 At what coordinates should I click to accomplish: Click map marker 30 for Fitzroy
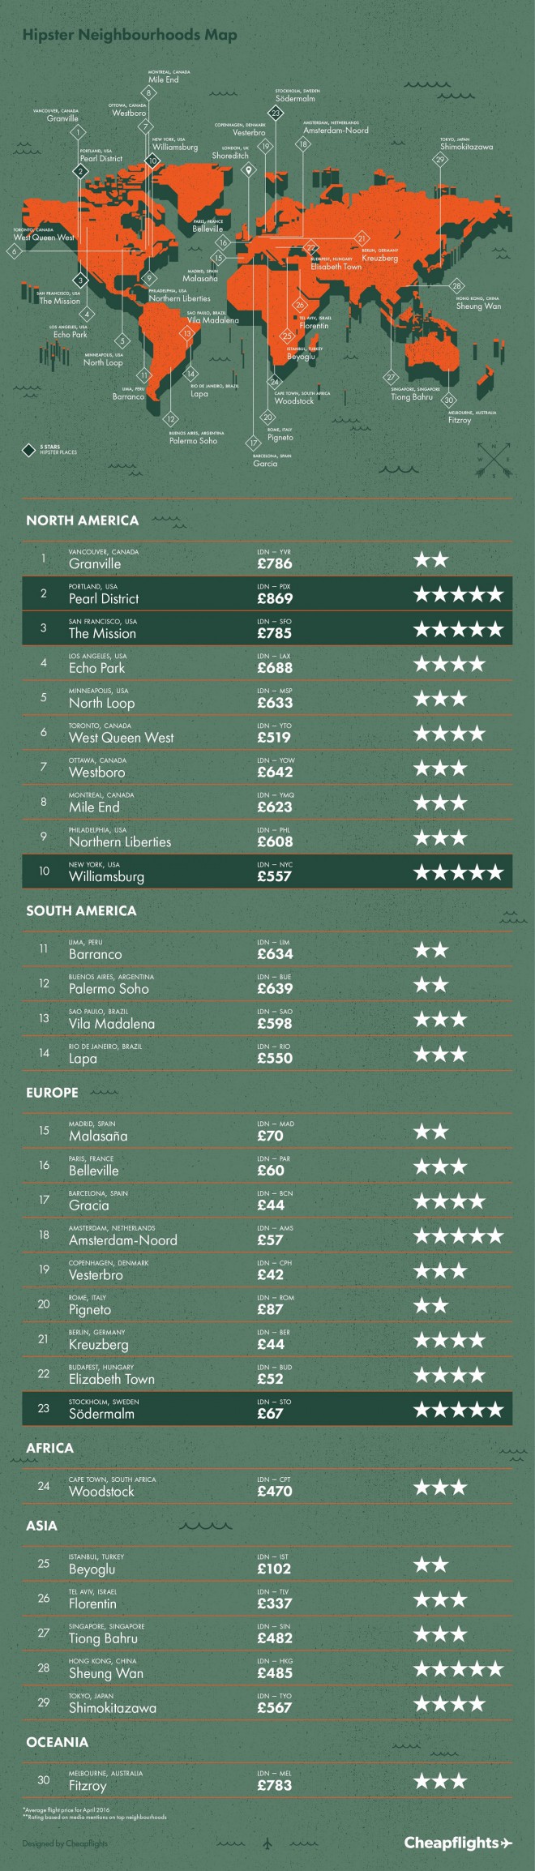[448, 400]
